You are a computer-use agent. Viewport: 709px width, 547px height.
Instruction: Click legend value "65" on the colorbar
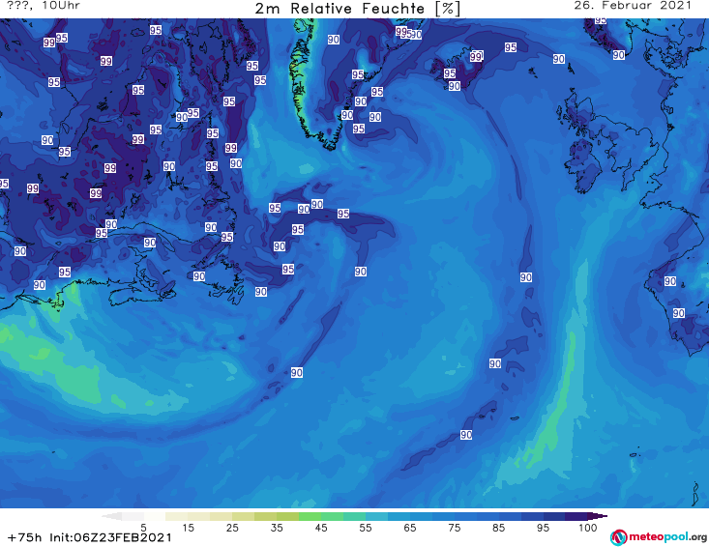click(410, 528)
